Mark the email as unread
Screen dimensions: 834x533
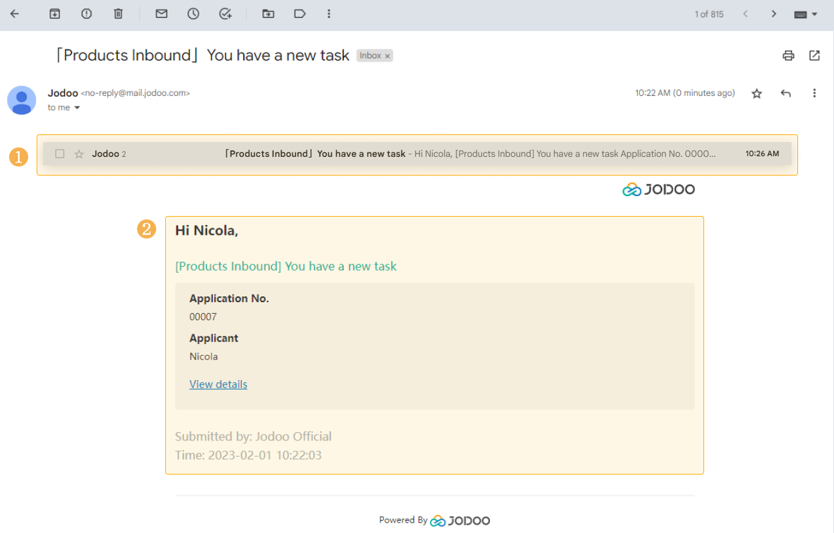pyautogui.click(x=161, y=14)
